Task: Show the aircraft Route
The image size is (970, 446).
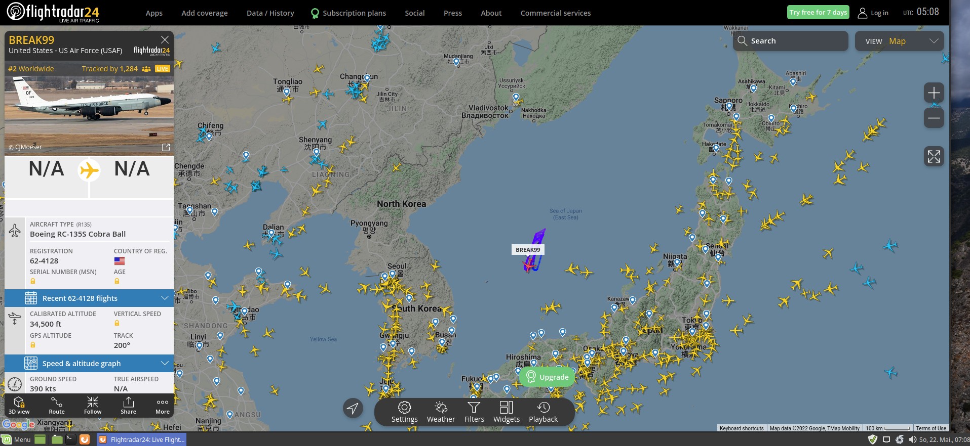Action: [57, 406]
